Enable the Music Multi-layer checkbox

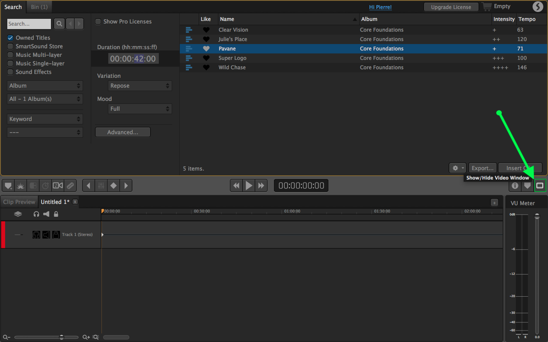[x=10, y=55]
